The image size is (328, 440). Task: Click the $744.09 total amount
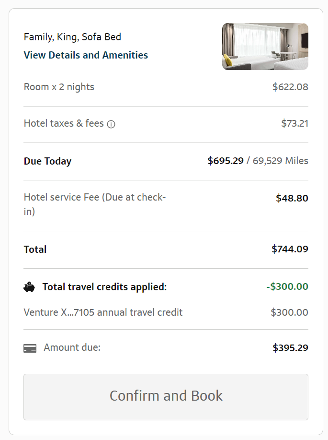coord(290,249)
